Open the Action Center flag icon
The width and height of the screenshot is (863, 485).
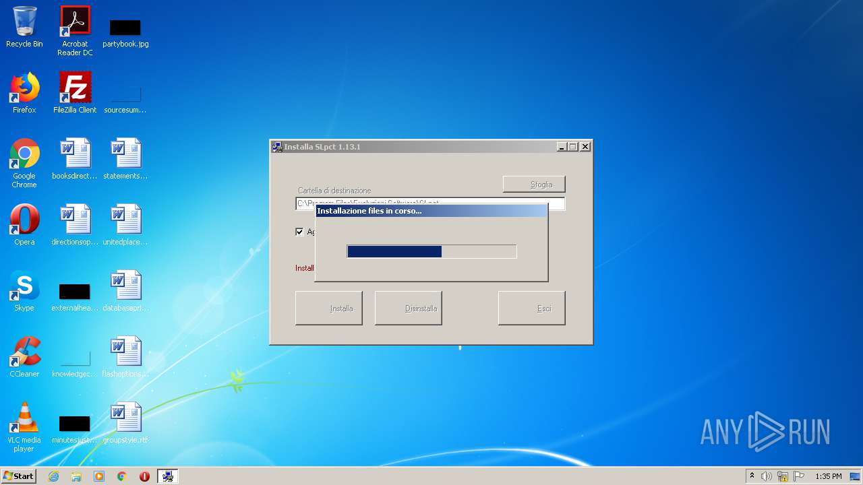coord(799,476)
